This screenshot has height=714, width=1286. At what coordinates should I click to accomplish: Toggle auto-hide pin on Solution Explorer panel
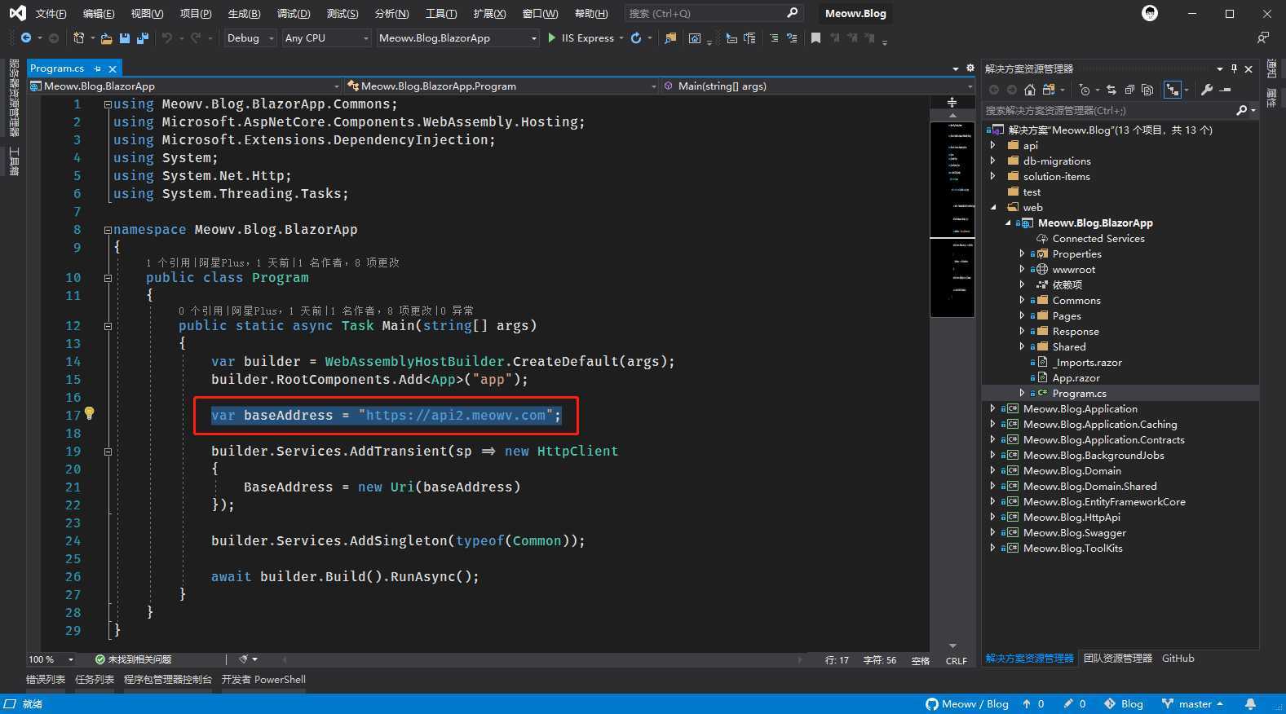1234,68
